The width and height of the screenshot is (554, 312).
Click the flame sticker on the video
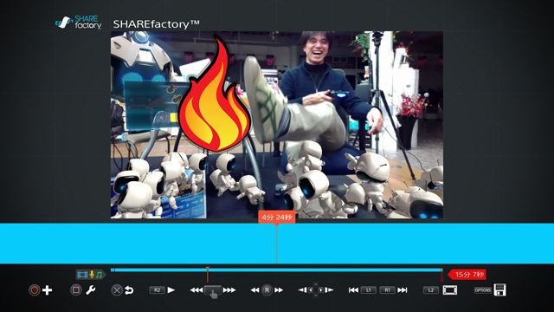pos(214,94)
